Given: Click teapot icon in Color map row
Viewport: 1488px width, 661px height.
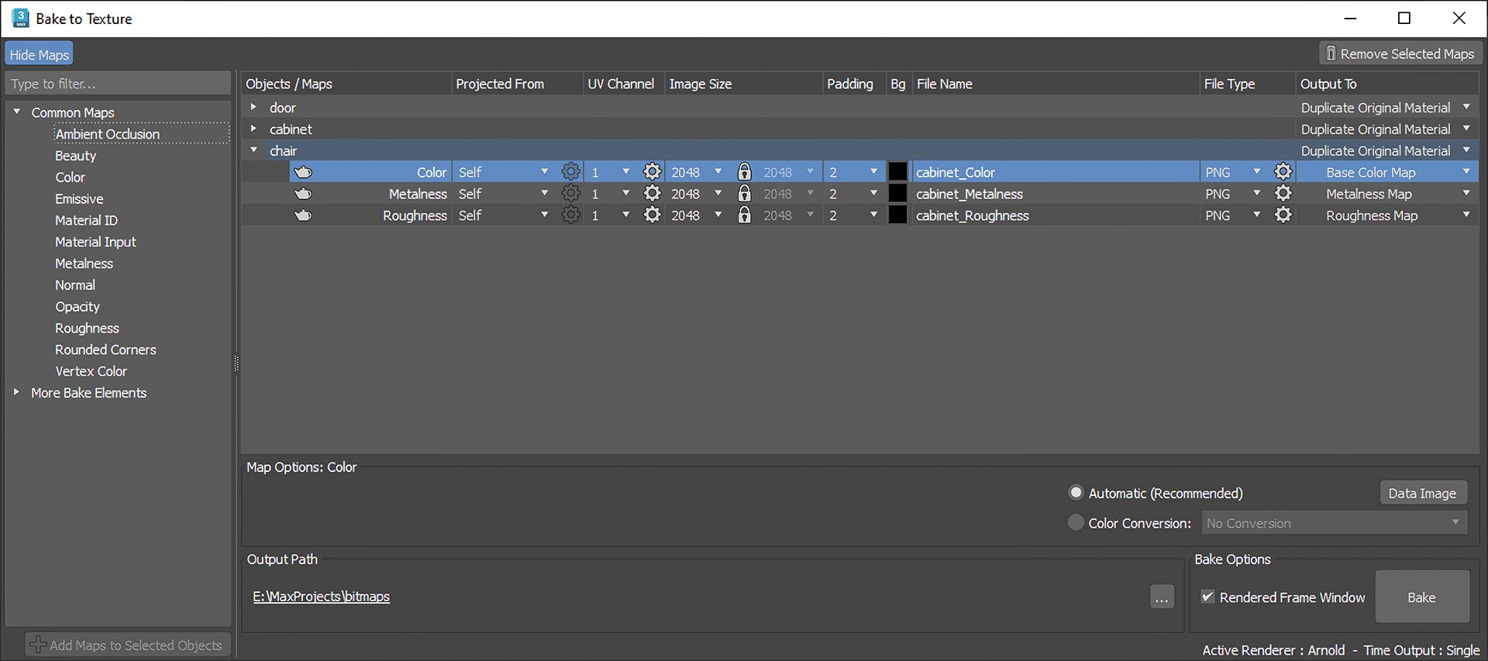Looking at the screenshot, I should tap(303, 172).
